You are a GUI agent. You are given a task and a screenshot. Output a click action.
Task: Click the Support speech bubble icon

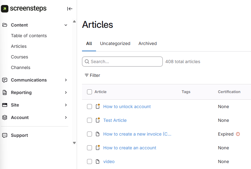point(5,135)
